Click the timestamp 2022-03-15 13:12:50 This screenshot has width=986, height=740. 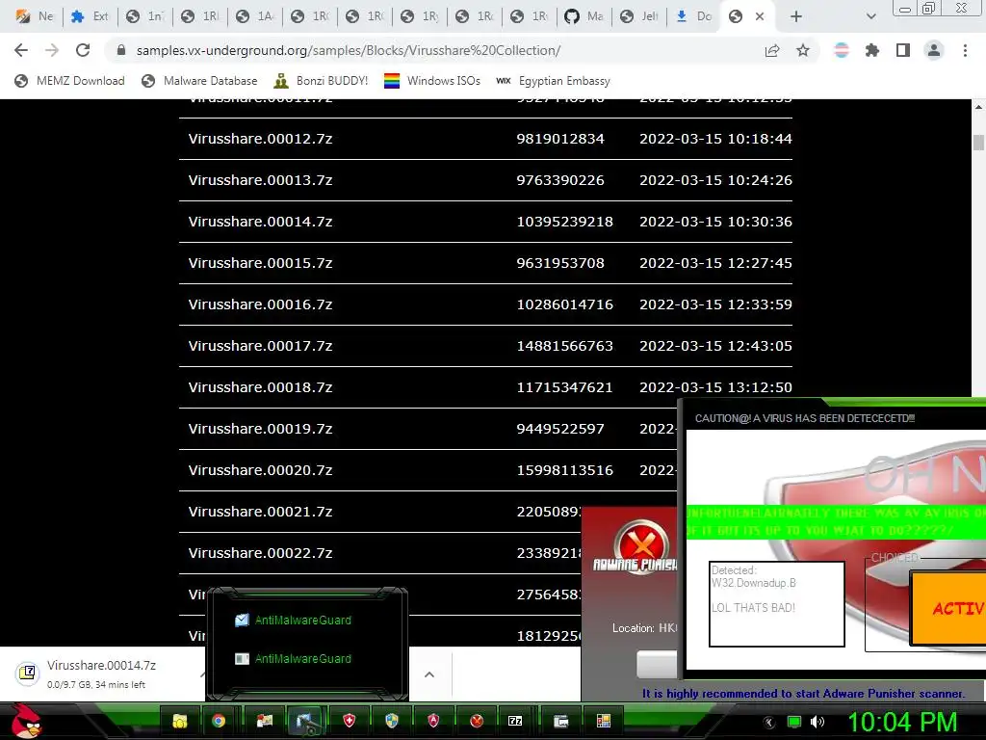coord(715,387)
